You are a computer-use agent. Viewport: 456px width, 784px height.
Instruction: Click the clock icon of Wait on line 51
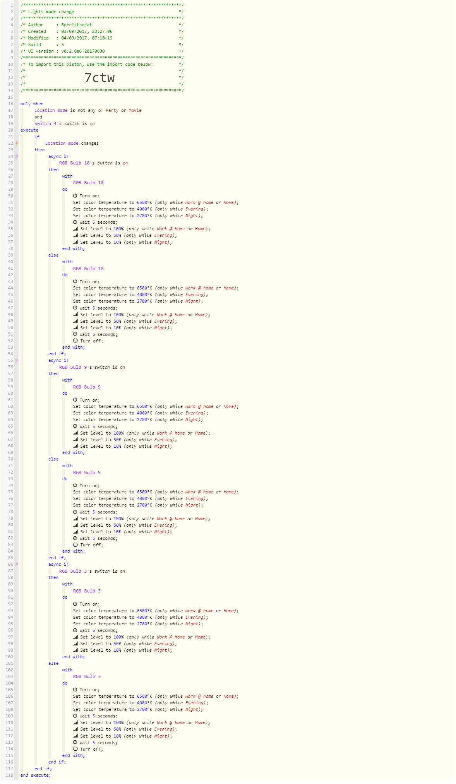click(x=75, y=334)
